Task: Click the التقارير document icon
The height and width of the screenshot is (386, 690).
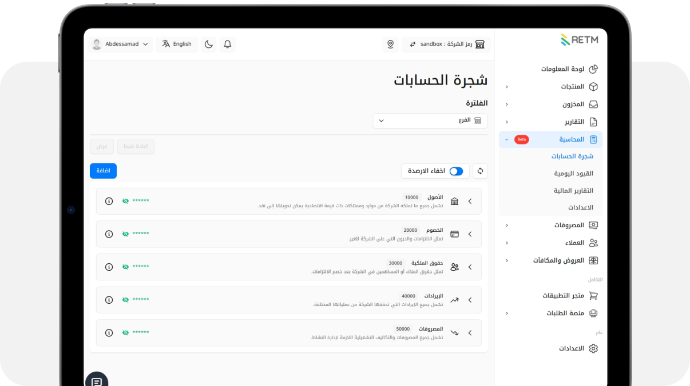Action: coord(593,122)
